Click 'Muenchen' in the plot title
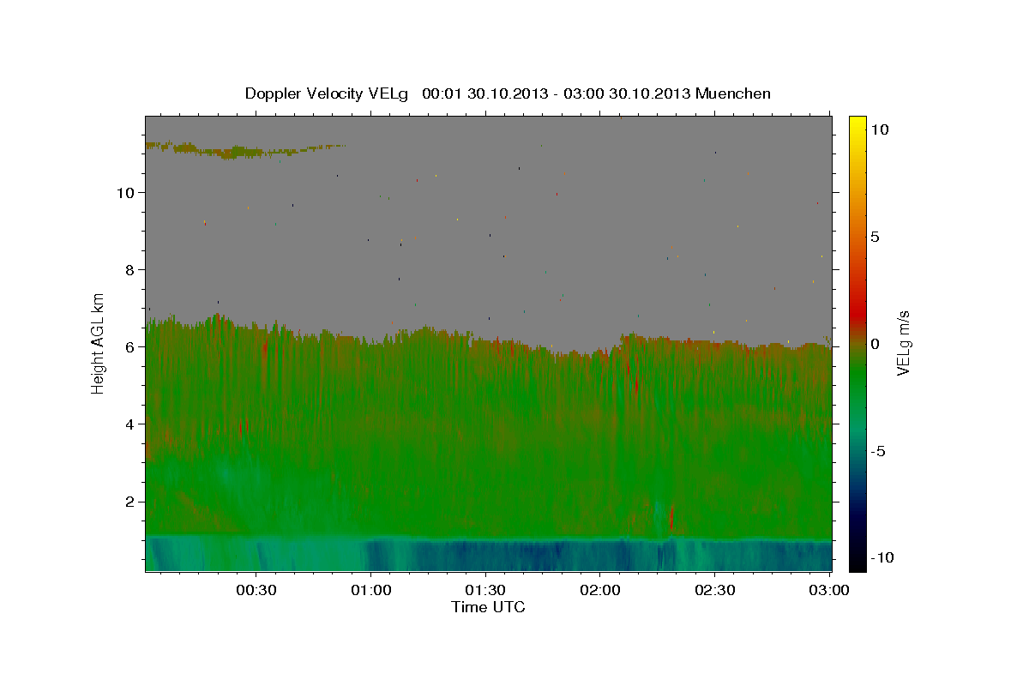The width and height of the screenshot is (1029, 686). [733, 93]
